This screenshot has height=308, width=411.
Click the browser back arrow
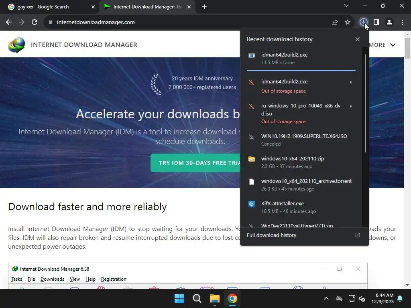(x=9, y=22)
